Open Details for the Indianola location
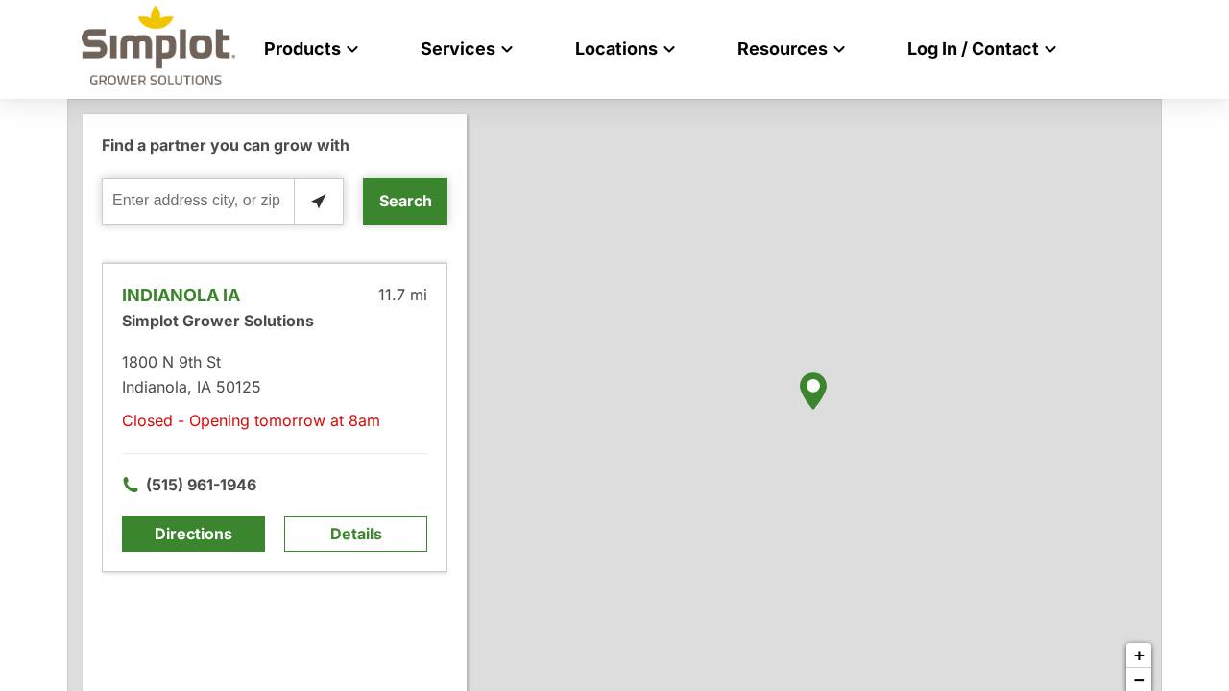Viewport: 1229px width, 691px height. point(355,534)
